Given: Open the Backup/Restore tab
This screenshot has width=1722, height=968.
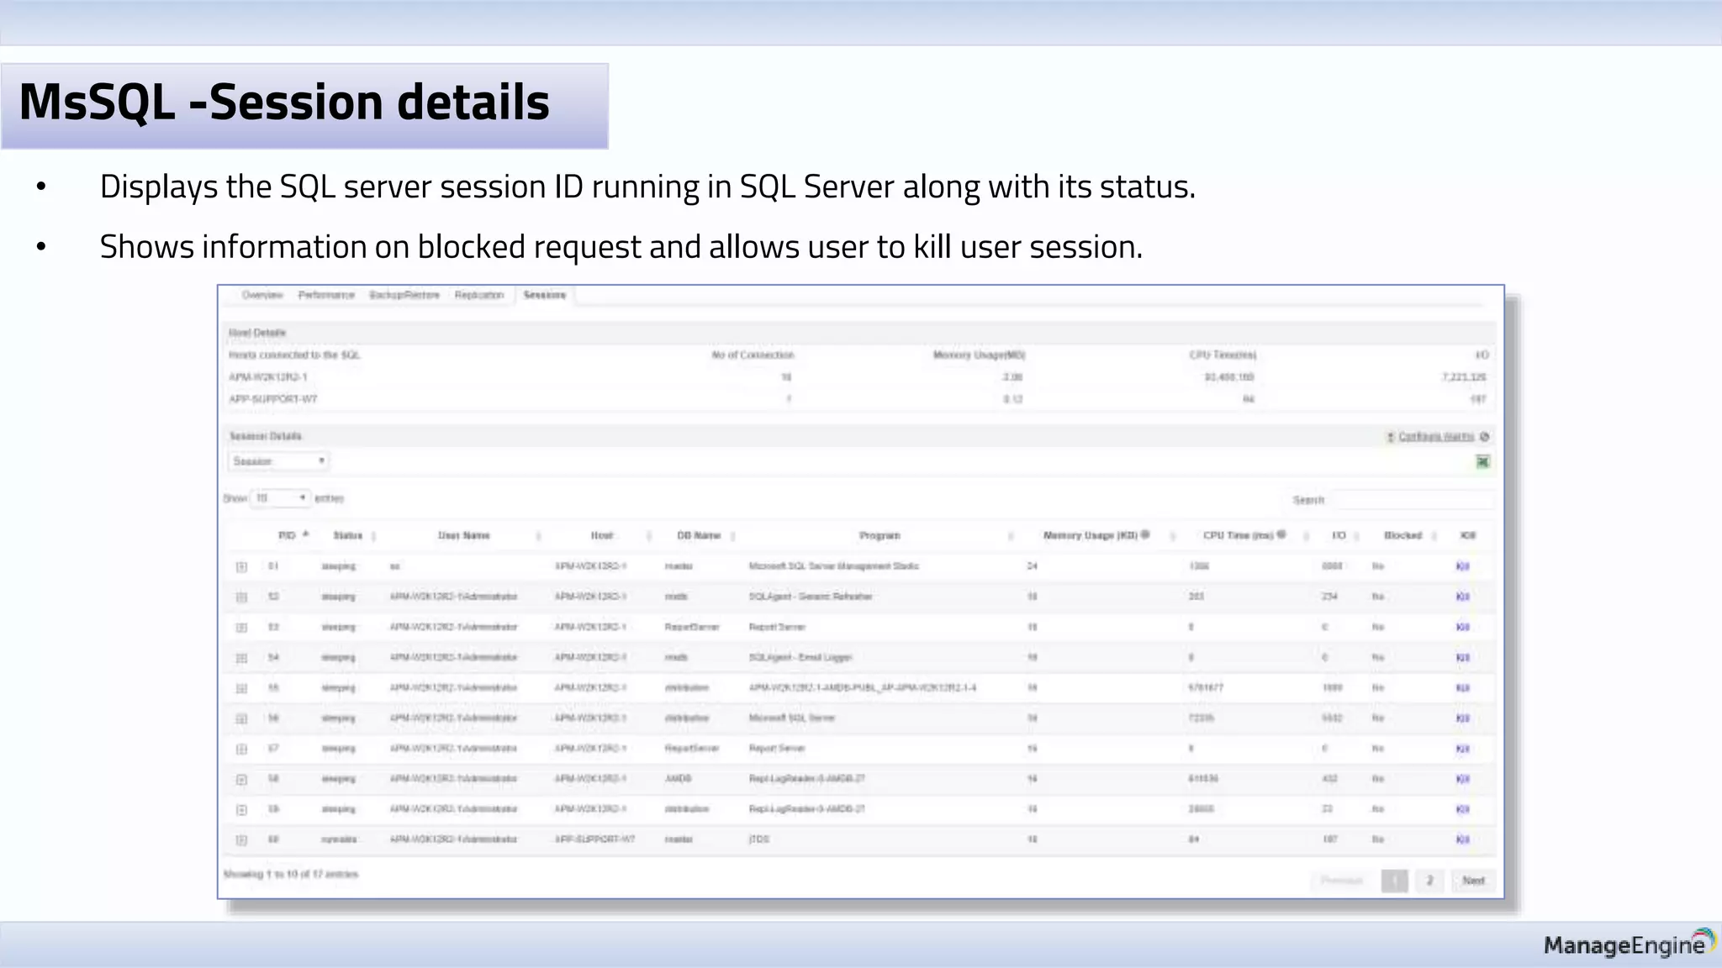Looking at the screenshot, I should (x=404, y=295).
